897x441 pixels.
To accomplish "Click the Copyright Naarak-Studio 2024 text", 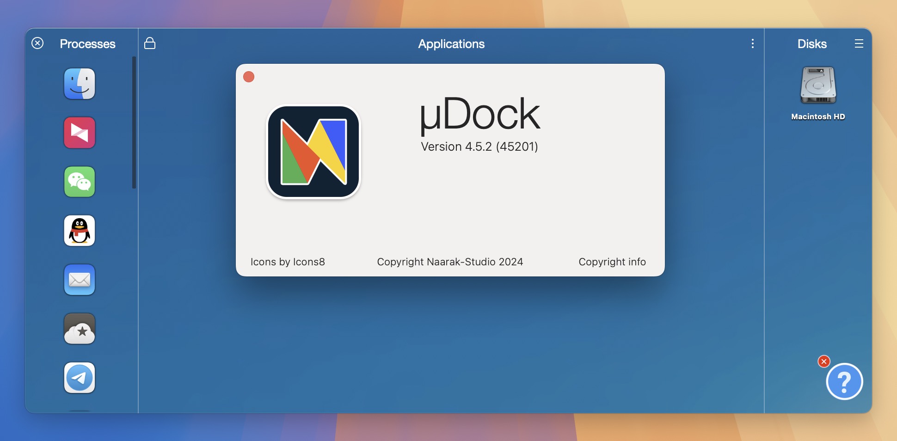I will [x=450, y=262].
